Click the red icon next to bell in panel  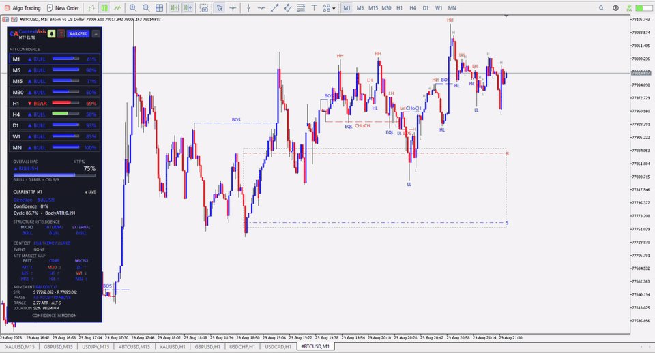pos(61,34)
